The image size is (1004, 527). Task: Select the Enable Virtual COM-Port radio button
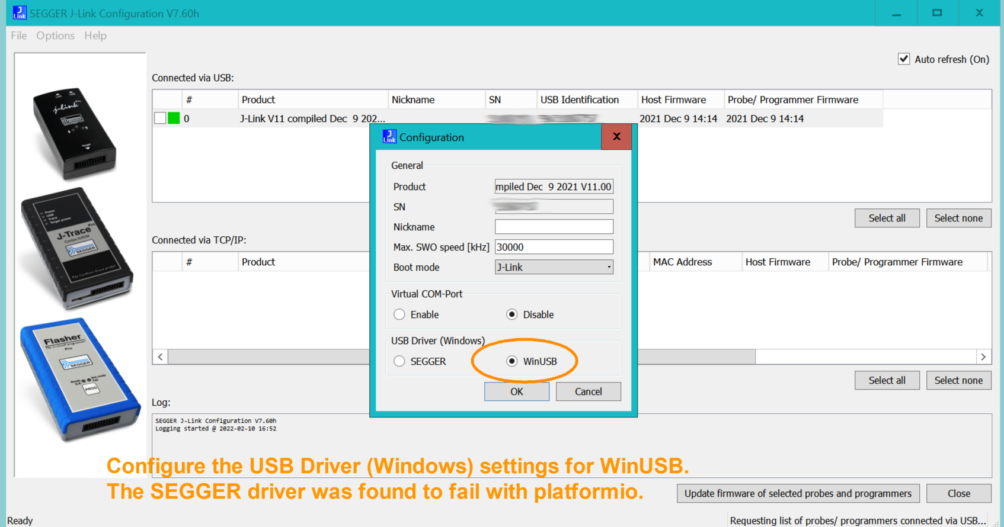point(399,314)
